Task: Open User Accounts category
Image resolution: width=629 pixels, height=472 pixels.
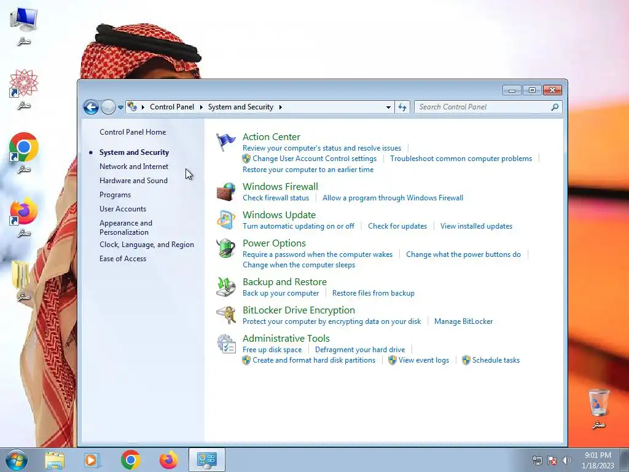Action: click(123, 209)
